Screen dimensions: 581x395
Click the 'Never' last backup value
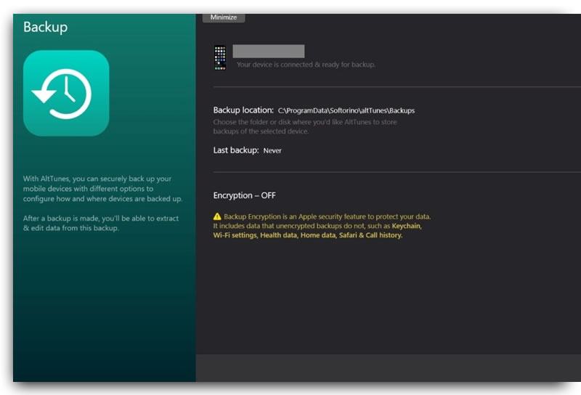[272, 150]
